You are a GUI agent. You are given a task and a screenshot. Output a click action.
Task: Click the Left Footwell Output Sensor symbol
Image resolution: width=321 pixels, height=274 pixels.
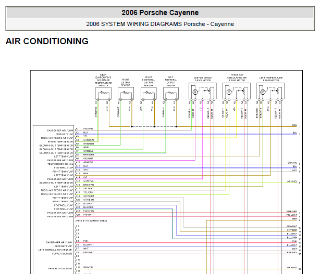pos(171,94)
